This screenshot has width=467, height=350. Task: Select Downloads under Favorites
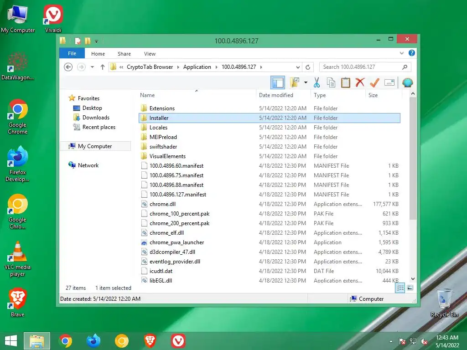pyautogui.click(x=96, y=118)
